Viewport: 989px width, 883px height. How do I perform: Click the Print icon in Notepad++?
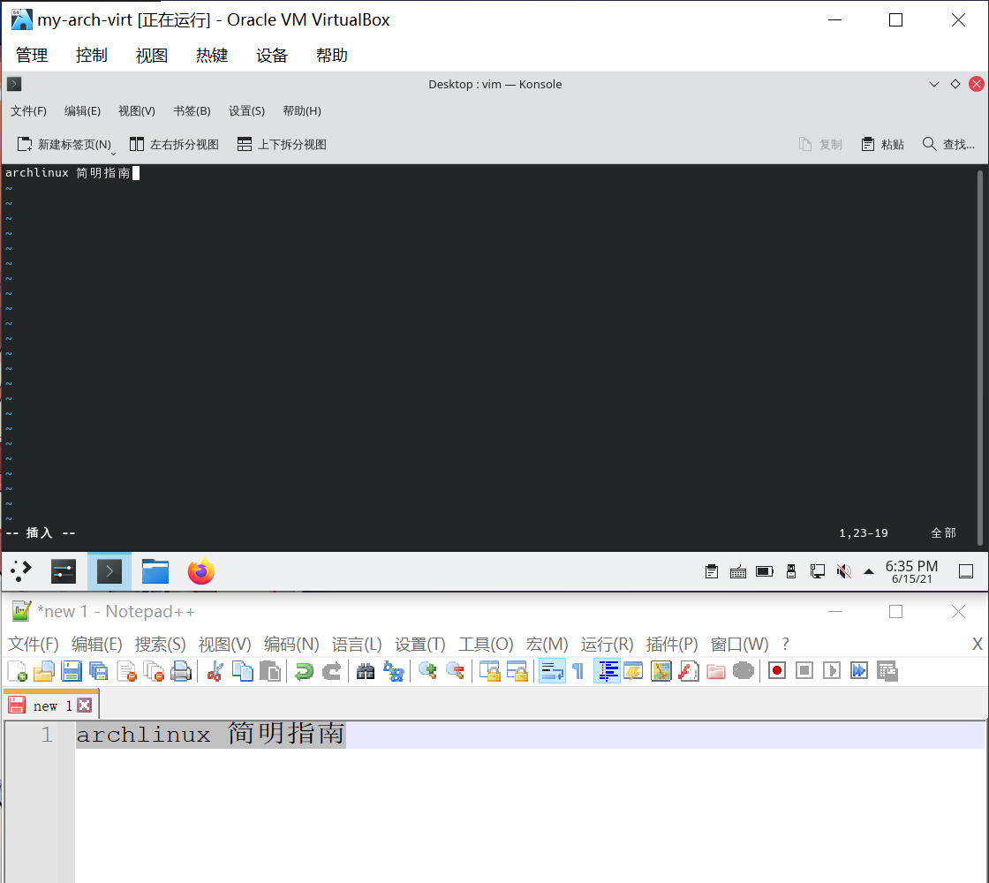click(x=181, y=671)
